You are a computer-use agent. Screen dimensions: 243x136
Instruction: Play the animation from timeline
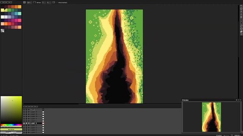point(30,107)
